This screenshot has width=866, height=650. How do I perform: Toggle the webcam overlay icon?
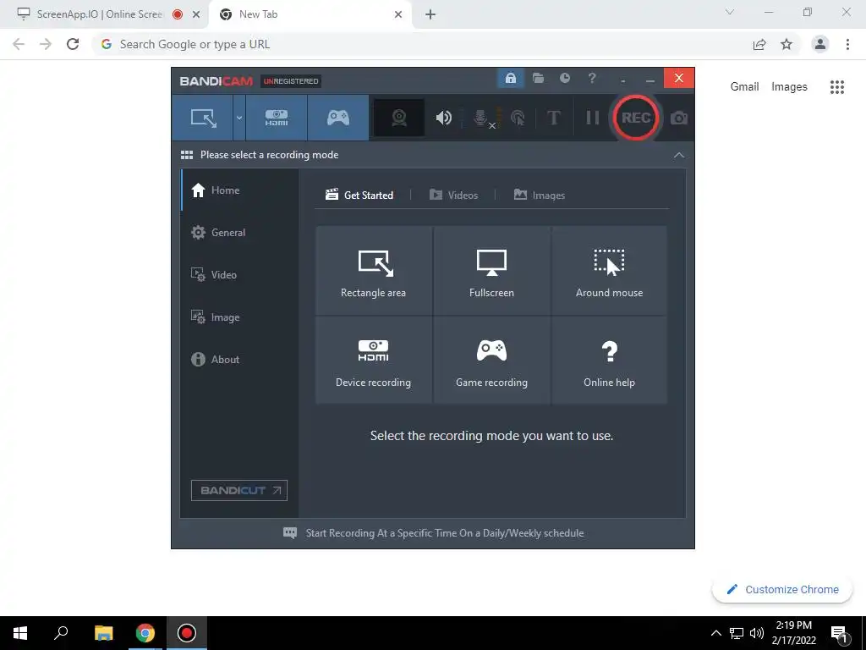(399, 118)
